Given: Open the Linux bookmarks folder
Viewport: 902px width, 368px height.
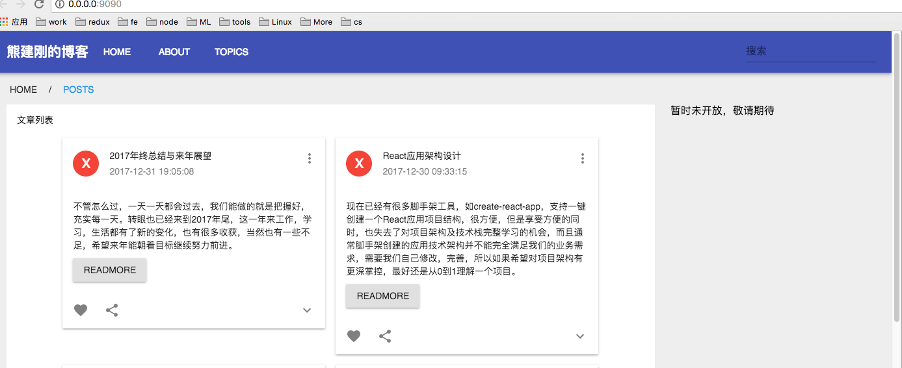Looking at the screenshot, I should 276,21.
